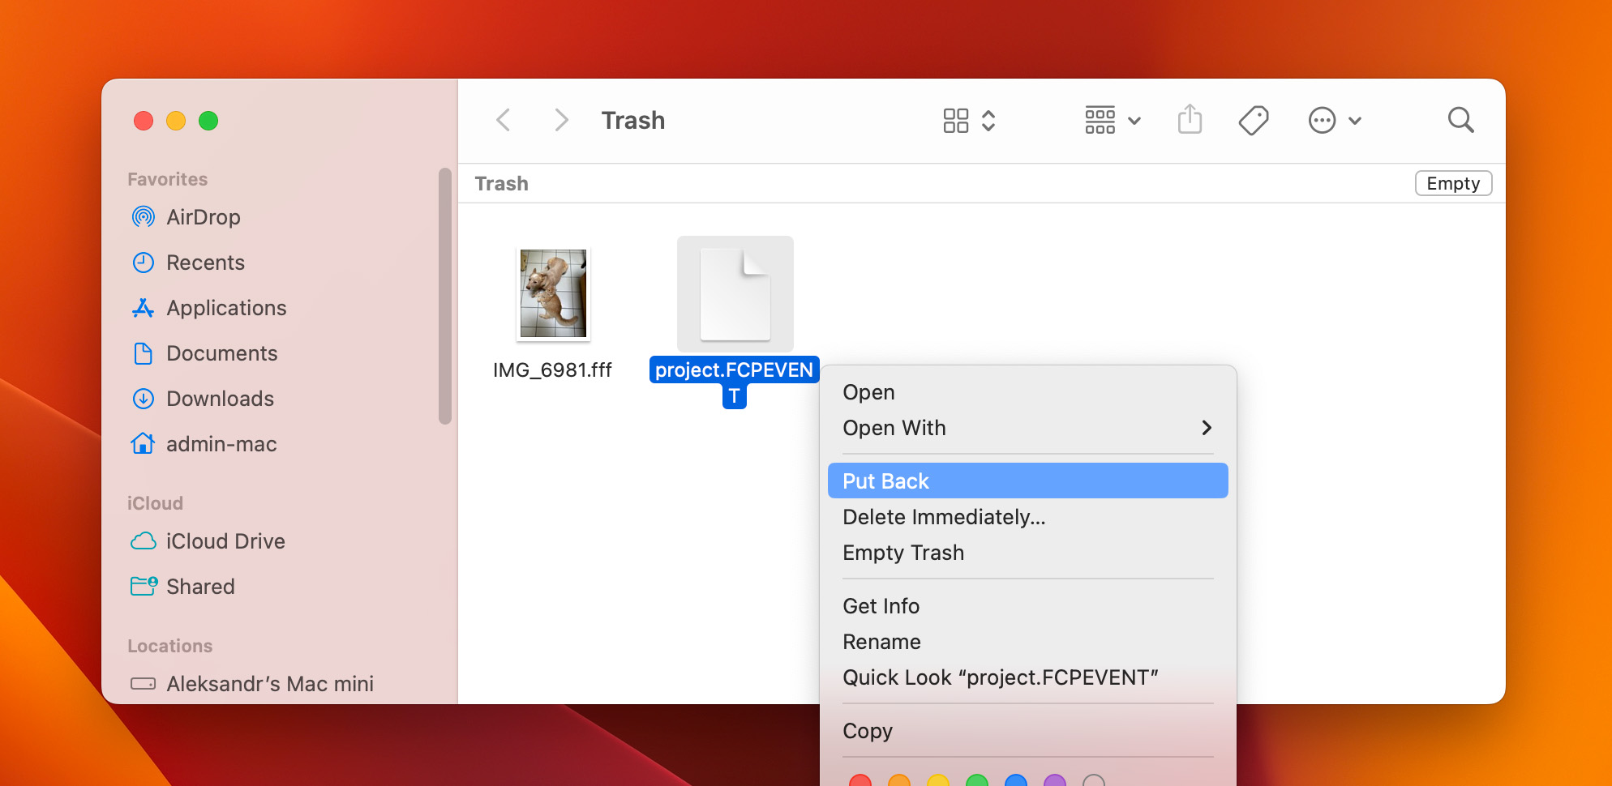The width and height of the screenshot is (1612, 786).
Task: Open Recents in the sidebar
Action: 188,263
